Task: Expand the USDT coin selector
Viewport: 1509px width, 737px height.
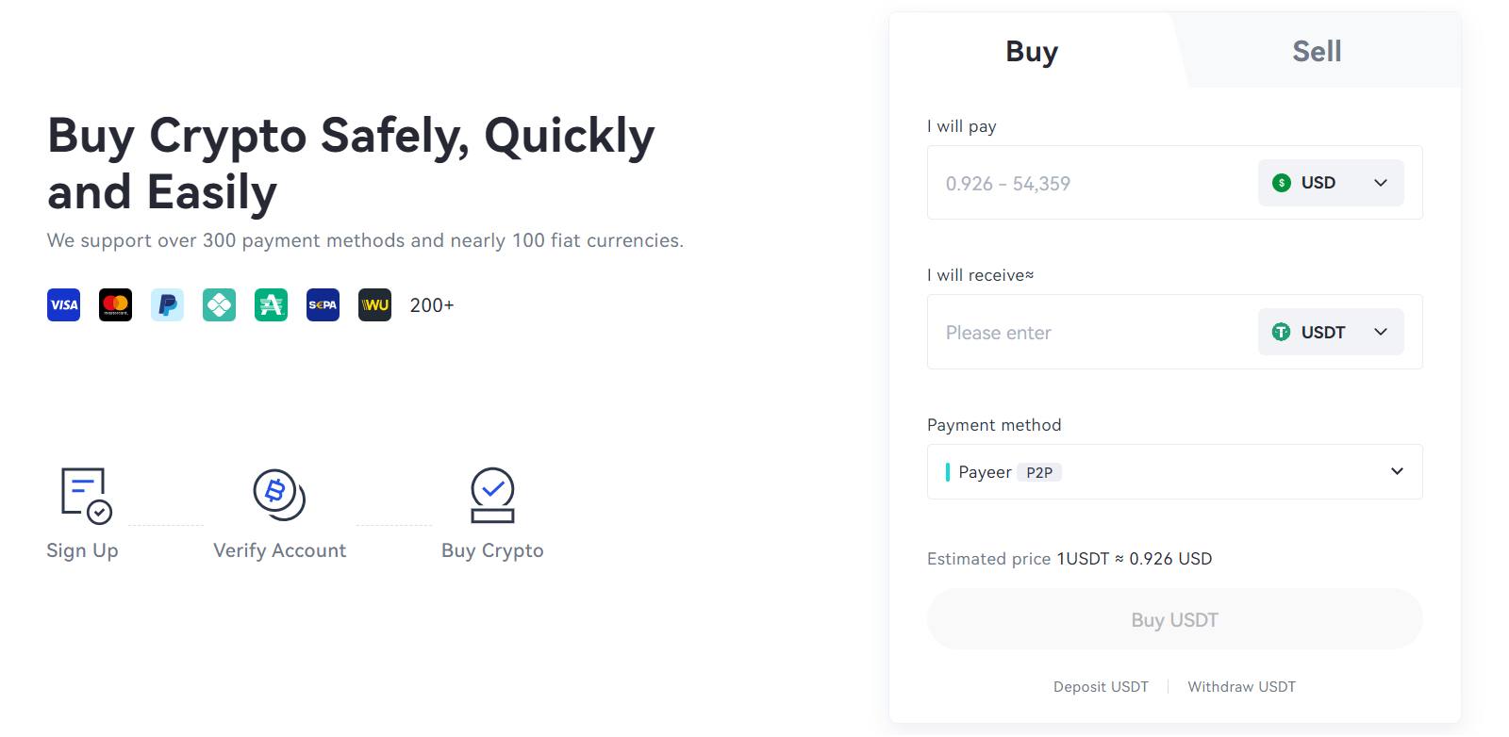Action: pyautogui.click(x=1380, y=332)
